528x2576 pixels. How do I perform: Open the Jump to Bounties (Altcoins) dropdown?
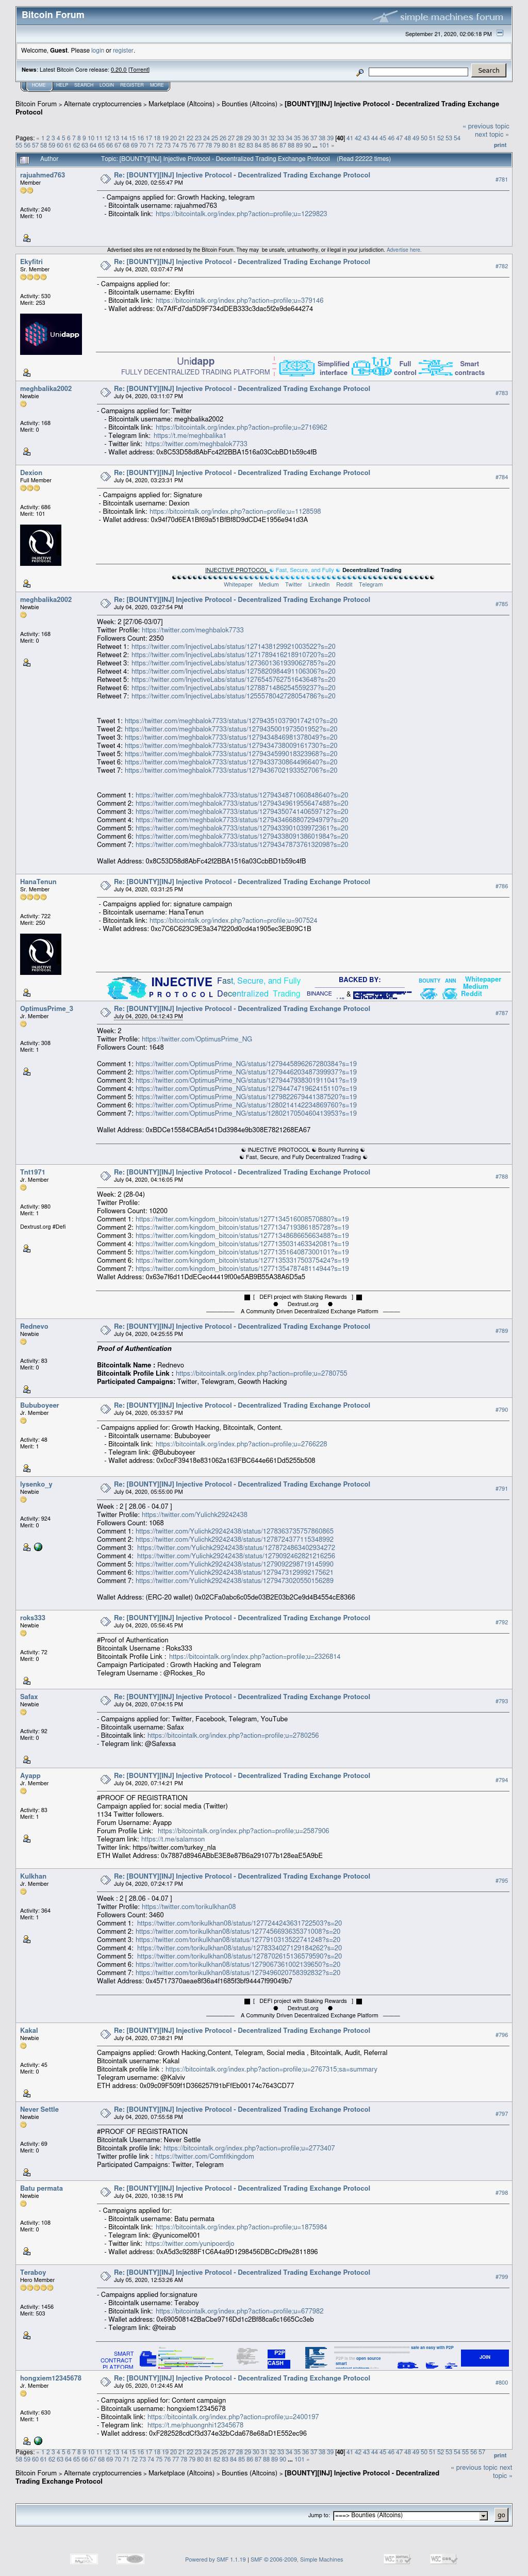pos(410,2515)
